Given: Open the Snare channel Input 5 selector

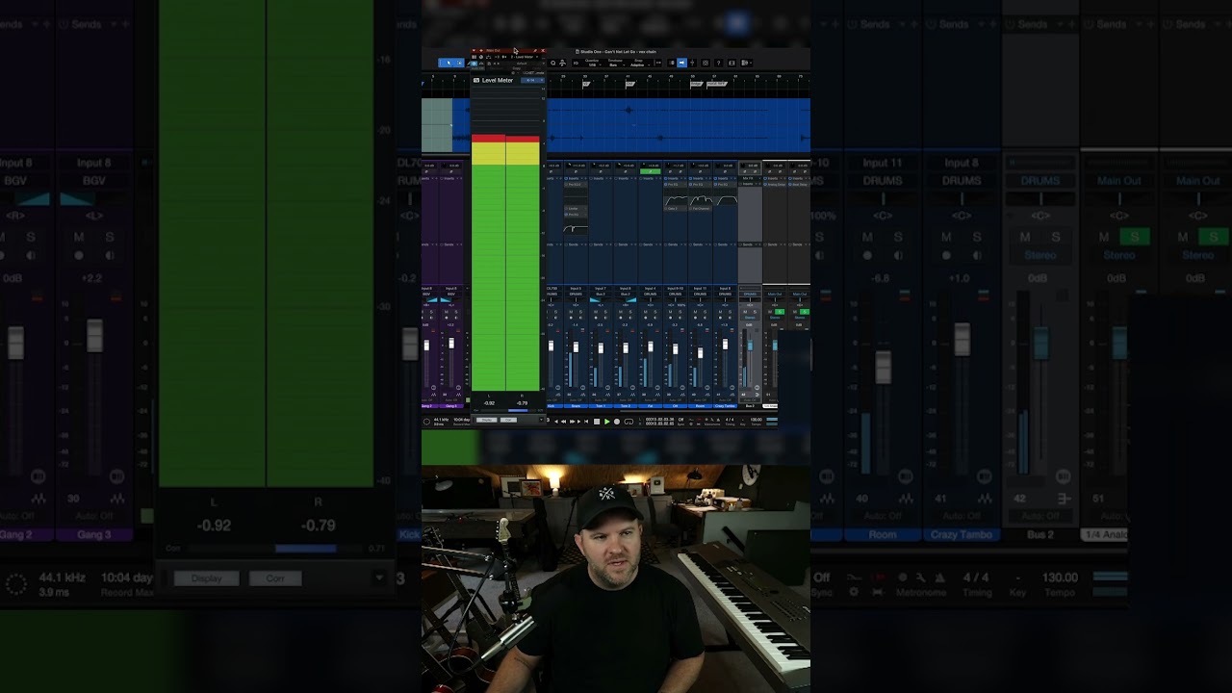Looking at the screenshot, I should pos(576,289).
